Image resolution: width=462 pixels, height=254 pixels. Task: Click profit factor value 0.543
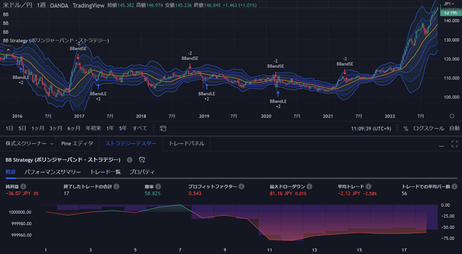tap(195, 194)
